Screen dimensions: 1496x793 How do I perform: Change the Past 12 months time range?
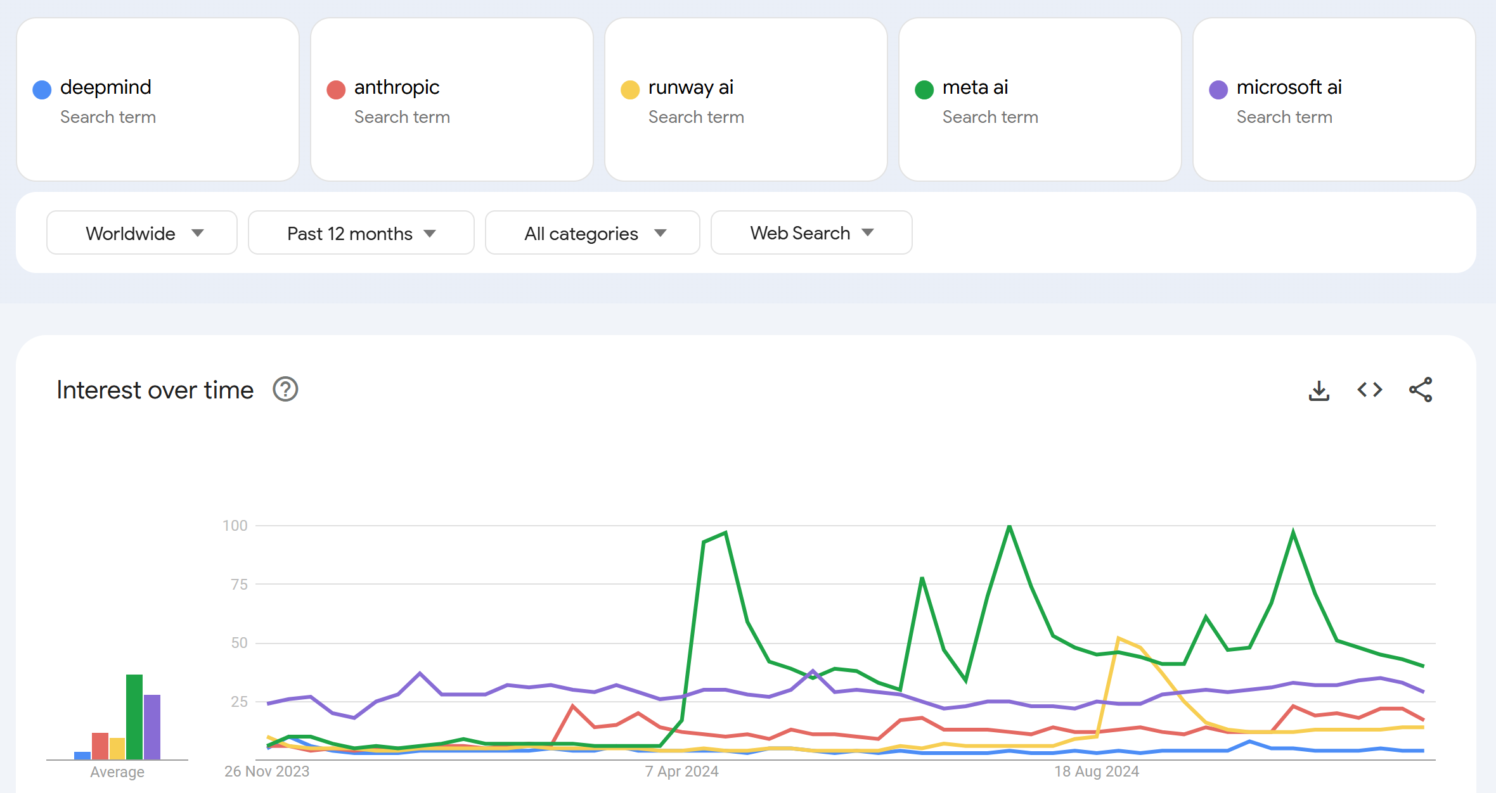361,233
